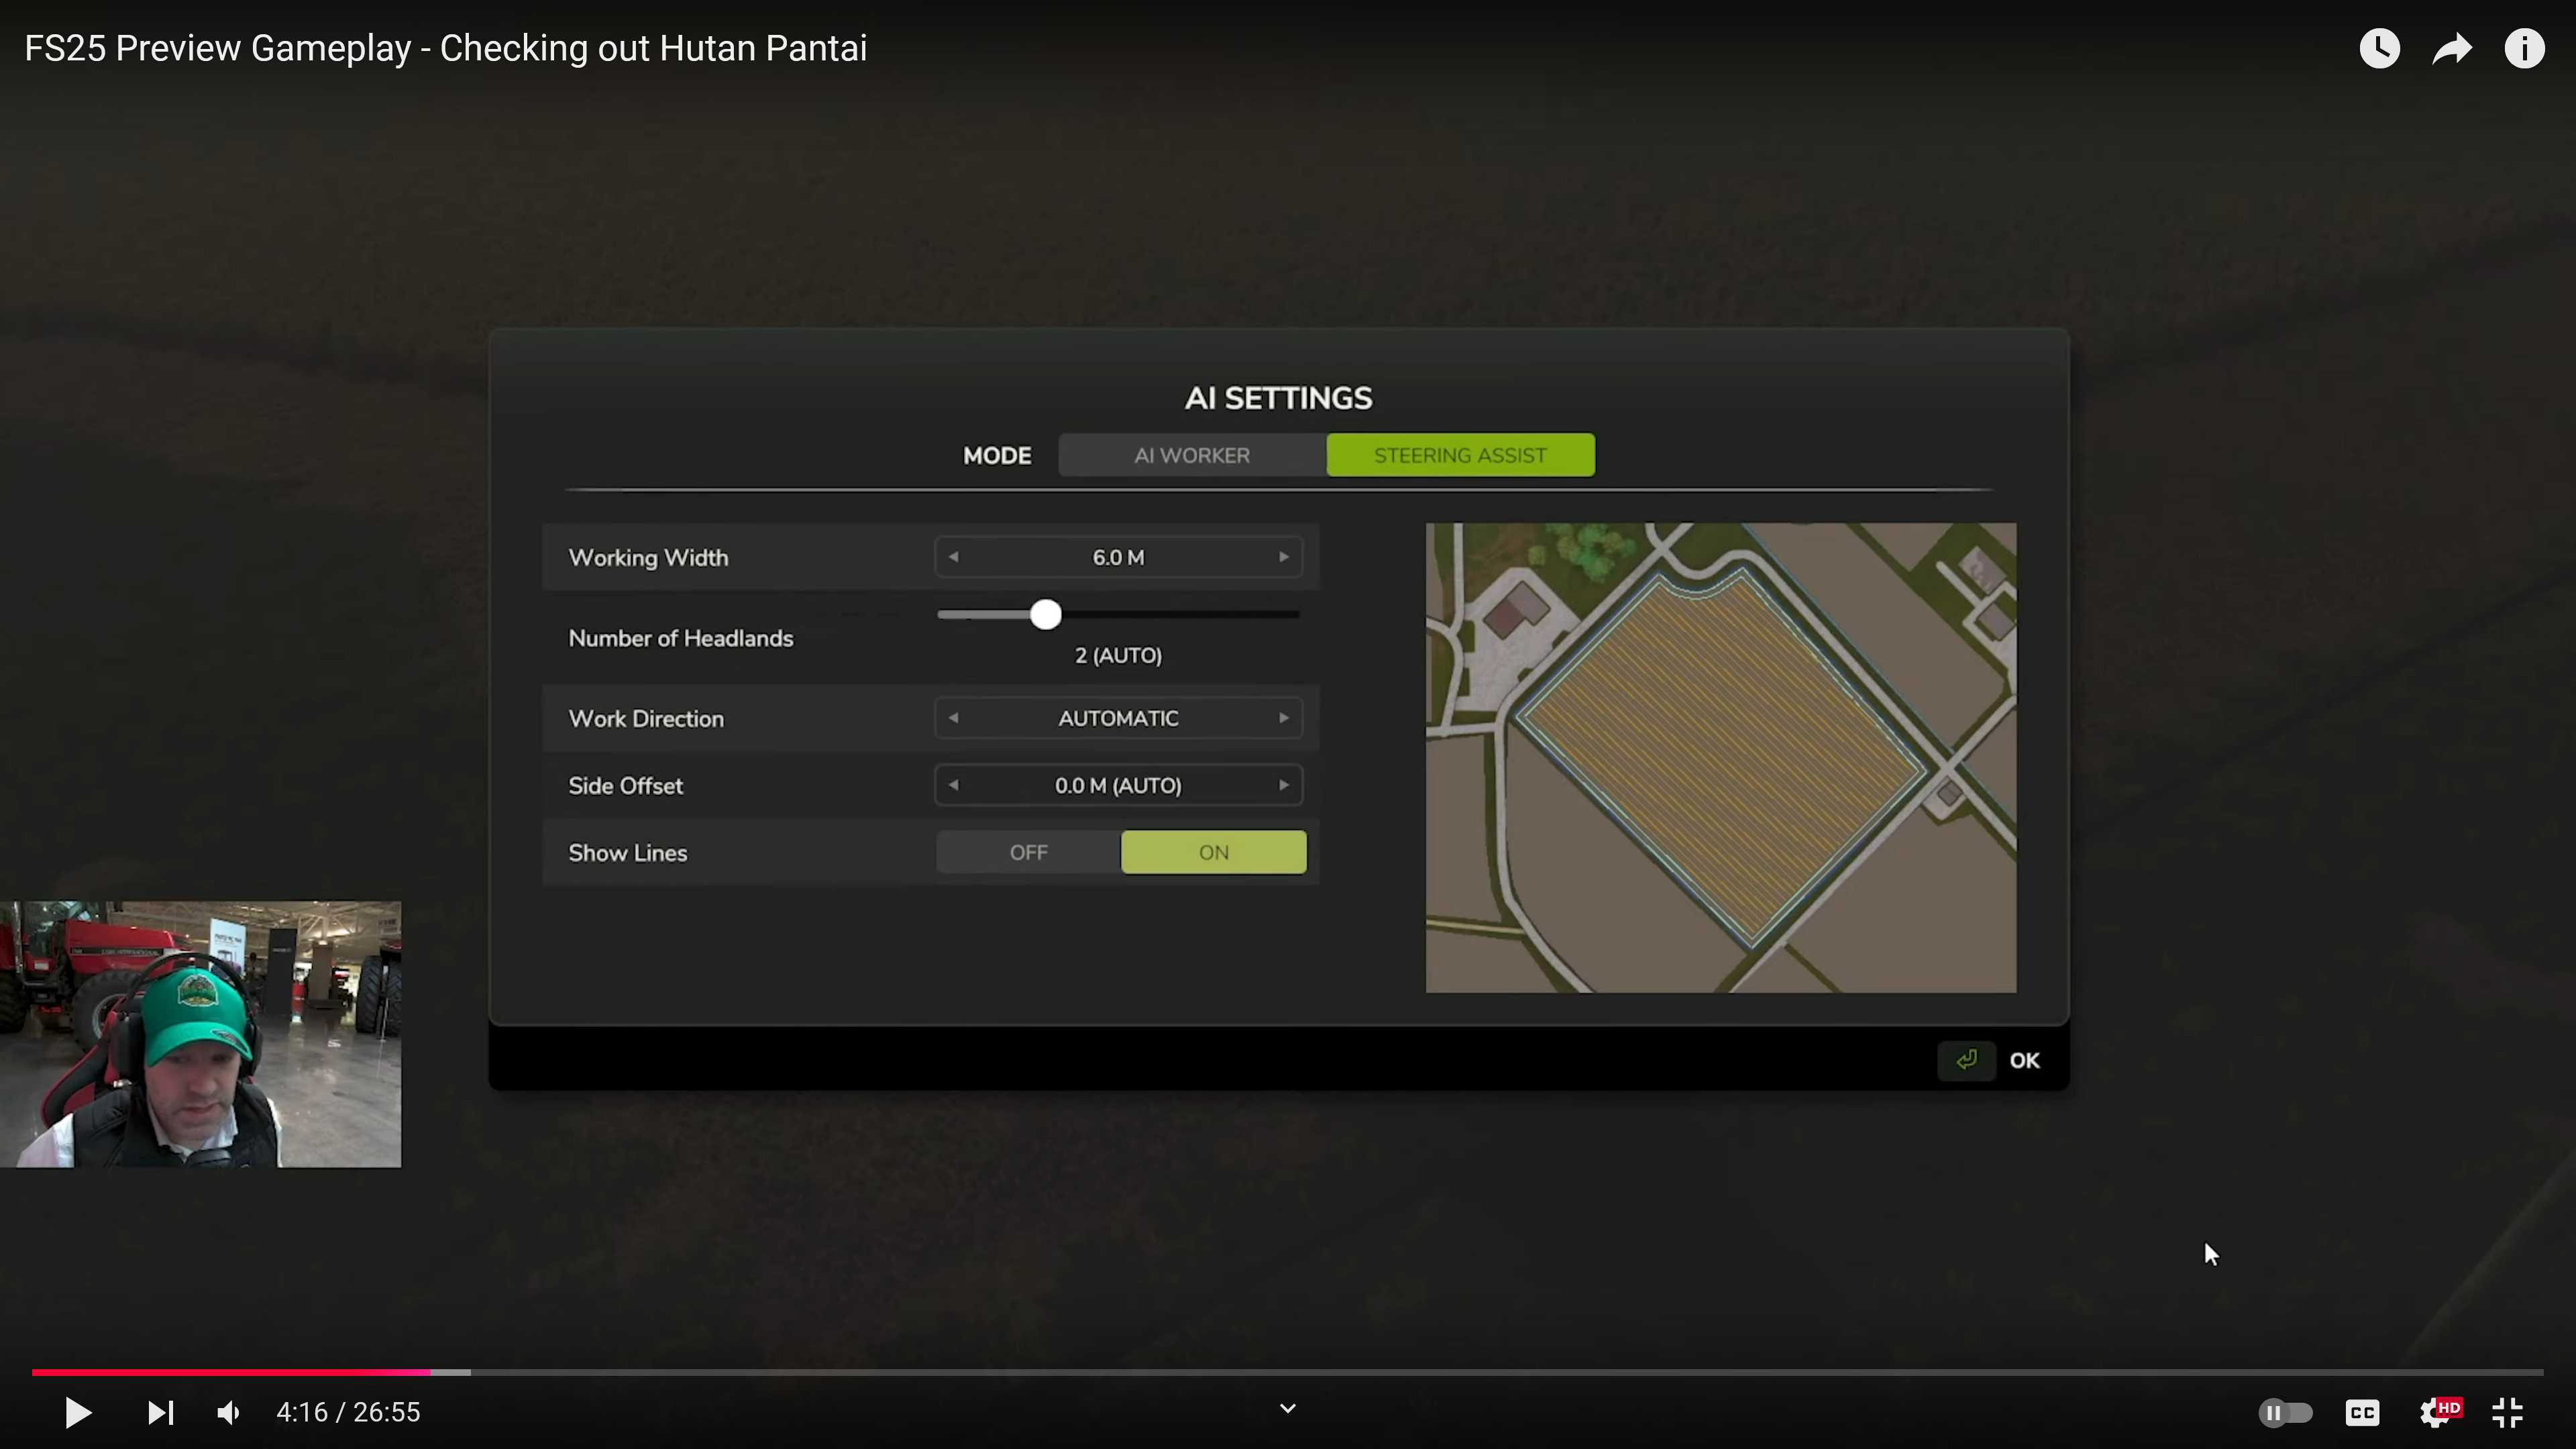Click the share arrow icon
This screenshot has width=2576, height=1449.
click(x=2451, y=48)
